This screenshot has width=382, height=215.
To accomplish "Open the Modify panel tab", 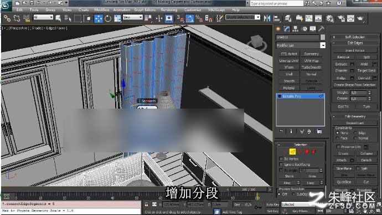I will (x=287, y=29).
